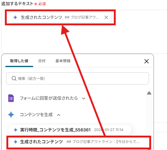Click the scrollbar up arrow in value list

pos(149,93)
